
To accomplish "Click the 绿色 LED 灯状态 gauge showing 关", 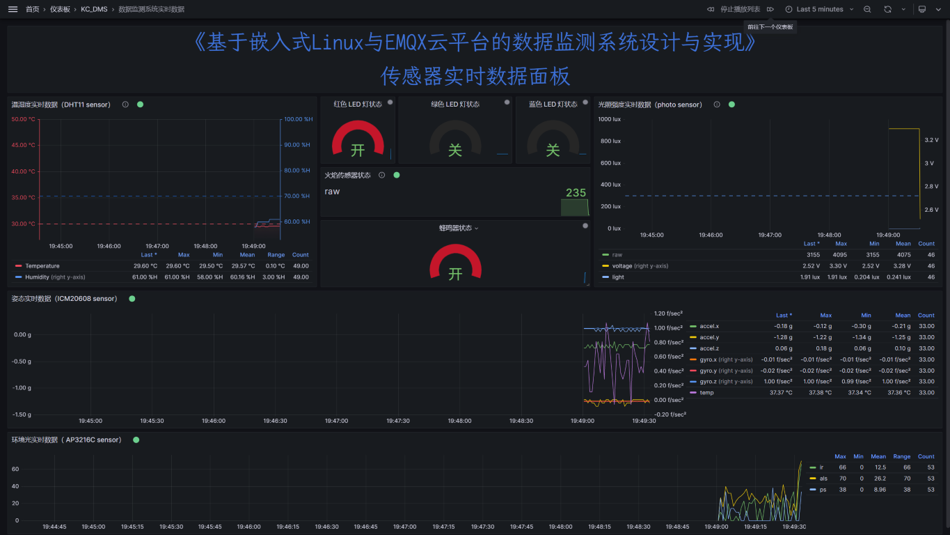I will 455,138.
